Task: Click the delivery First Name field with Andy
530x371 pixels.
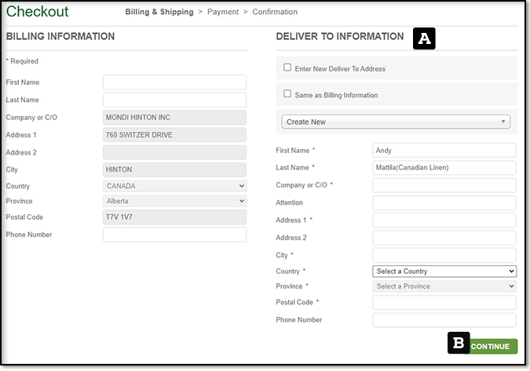Action: coord(444,150)
